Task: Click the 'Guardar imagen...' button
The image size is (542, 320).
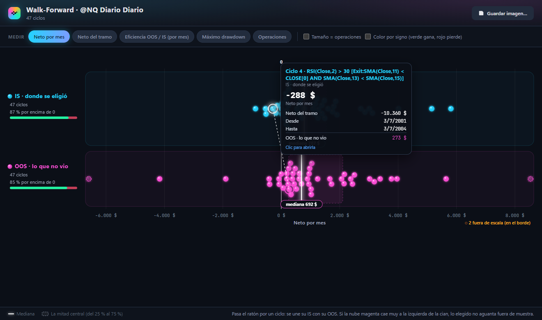Action: point(503,13)
